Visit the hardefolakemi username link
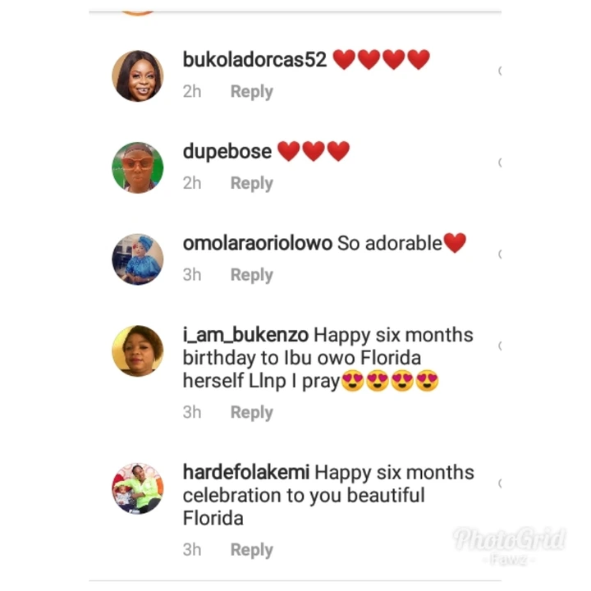The width and height of the screenshot is (591, 591). pyautogui.click(x=246, y=472)
